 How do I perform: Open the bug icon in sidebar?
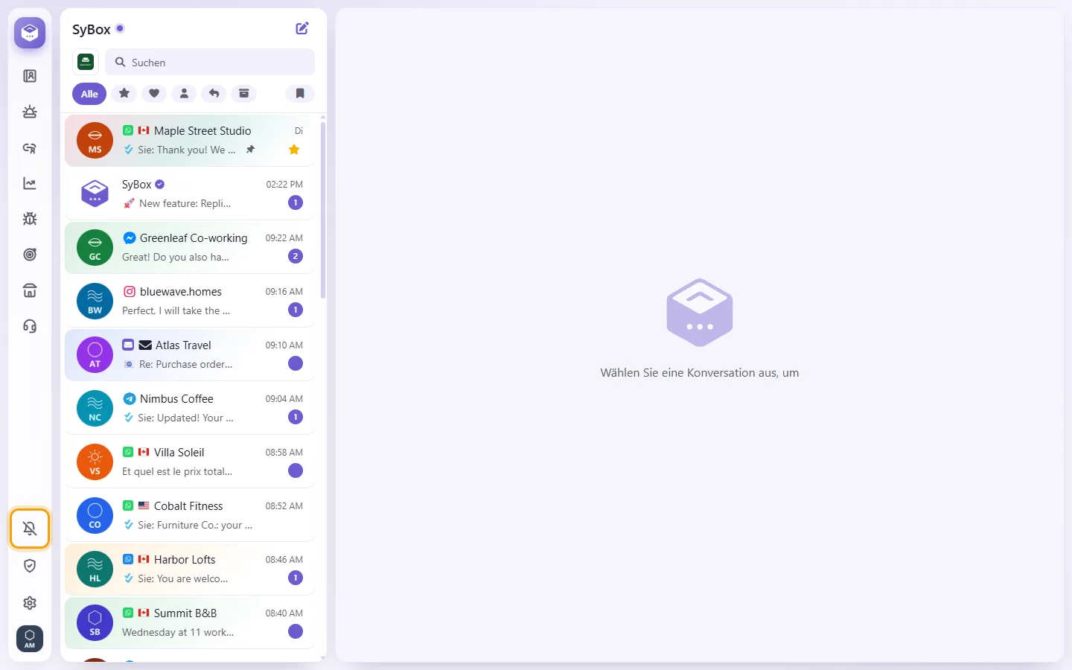30,219
